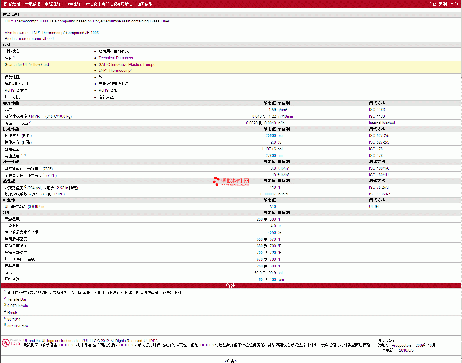Click the 密度 row label

coord(8,110)
